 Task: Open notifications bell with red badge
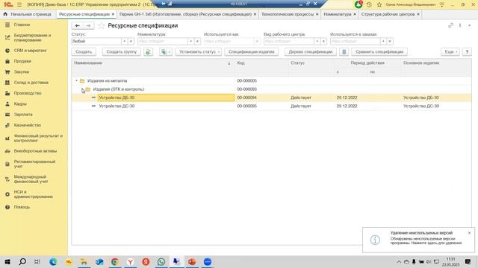[x=358, y=4]
